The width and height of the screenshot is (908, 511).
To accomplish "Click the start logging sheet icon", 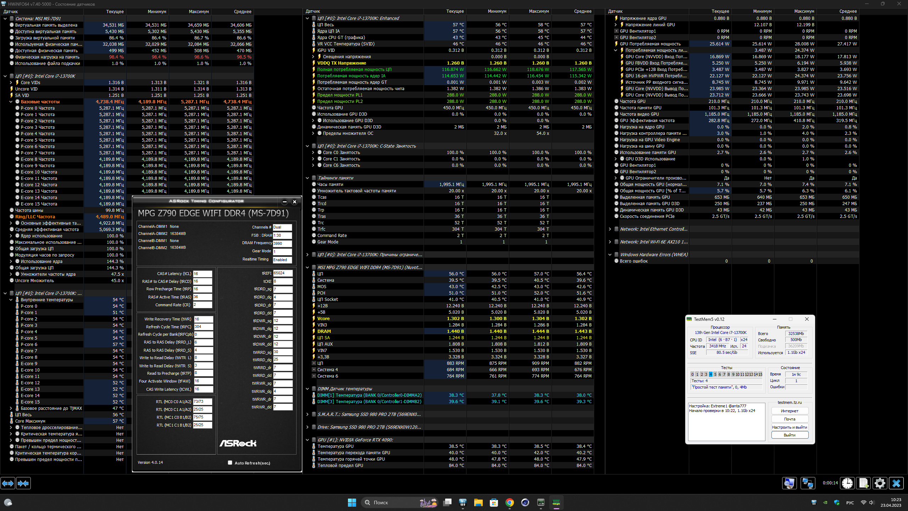I will coord(863,483).
